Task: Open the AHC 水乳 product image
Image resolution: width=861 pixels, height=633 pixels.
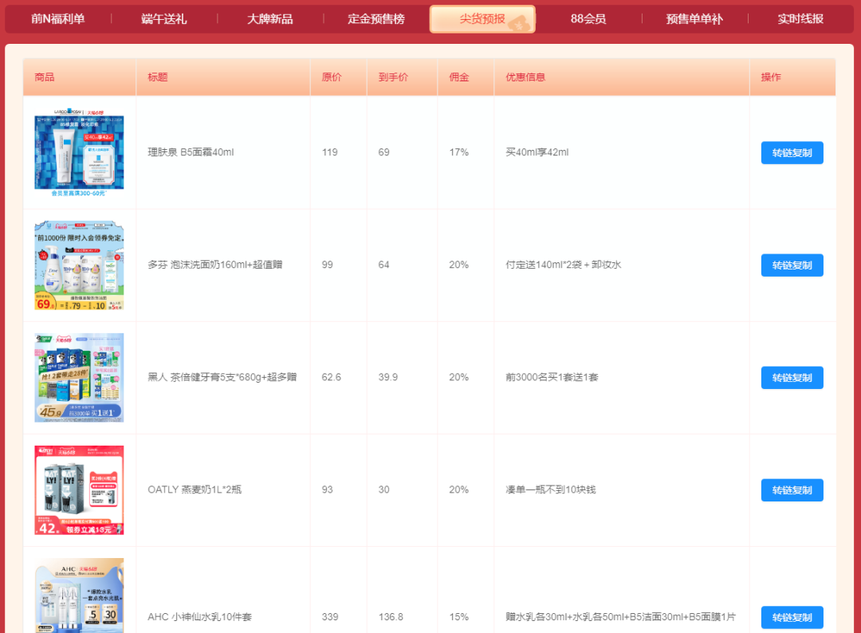Action: pyautogui.click(x=79, y=596)
